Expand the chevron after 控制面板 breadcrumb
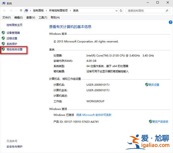The width and height of the screenshot is (173, 153). click(46, 11)
